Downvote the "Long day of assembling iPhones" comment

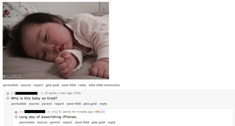tap(16, 117)
